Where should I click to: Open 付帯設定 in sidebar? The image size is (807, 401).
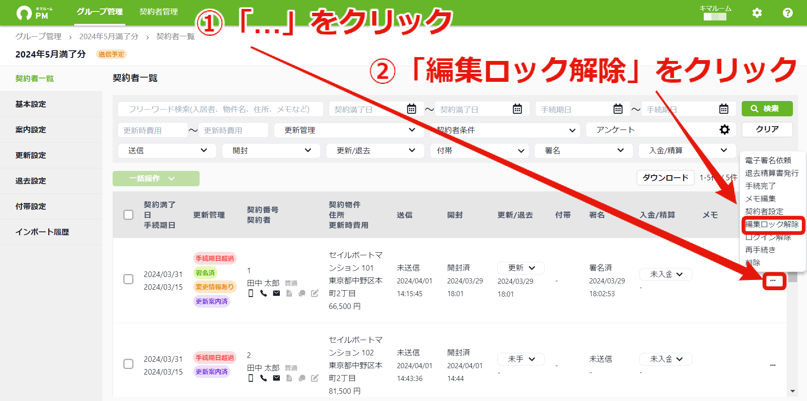(51, 206)
